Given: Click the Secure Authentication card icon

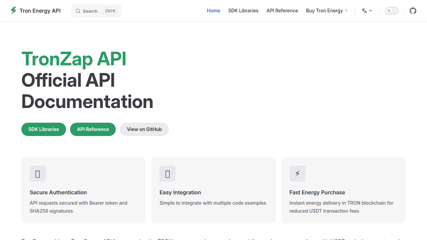Looking at the screenshot, I should point(38,174).
